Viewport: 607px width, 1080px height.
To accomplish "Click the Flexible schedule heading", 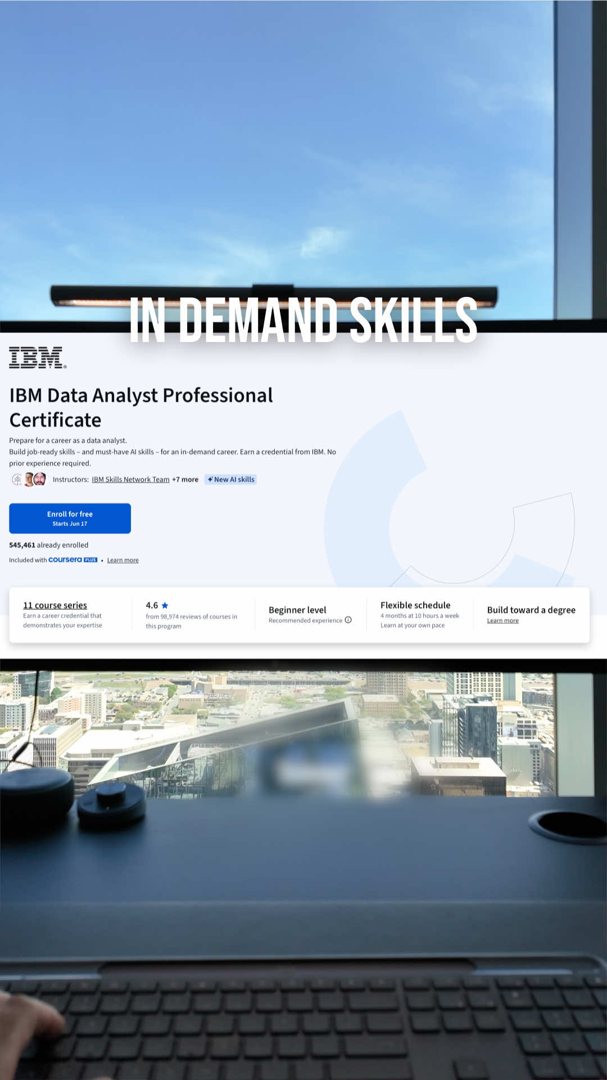I will point(415,605).
